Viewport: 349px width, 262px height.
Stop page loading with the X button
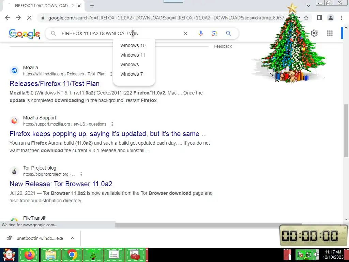tap(29, 18)
